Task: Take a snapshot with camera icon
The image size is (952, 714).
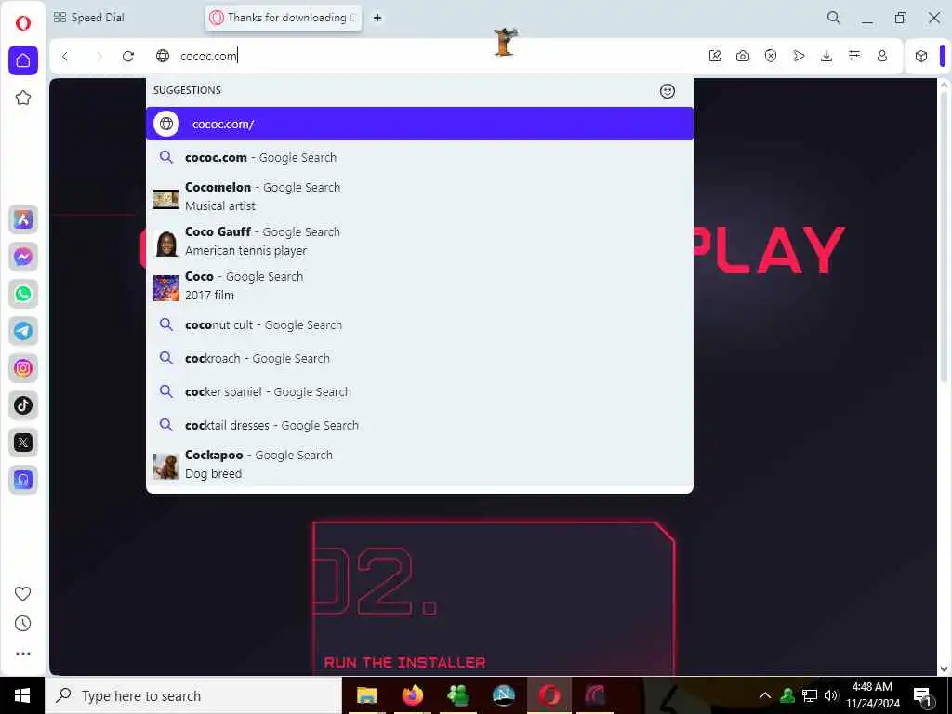Action: tap(743, 56)
